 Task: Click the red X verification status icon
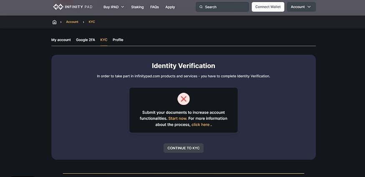pos(184,99)
